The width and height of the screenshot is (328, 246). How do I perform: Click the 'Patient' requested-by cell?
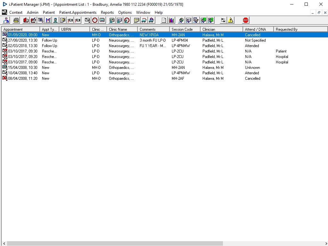click(x=281, y=51)
